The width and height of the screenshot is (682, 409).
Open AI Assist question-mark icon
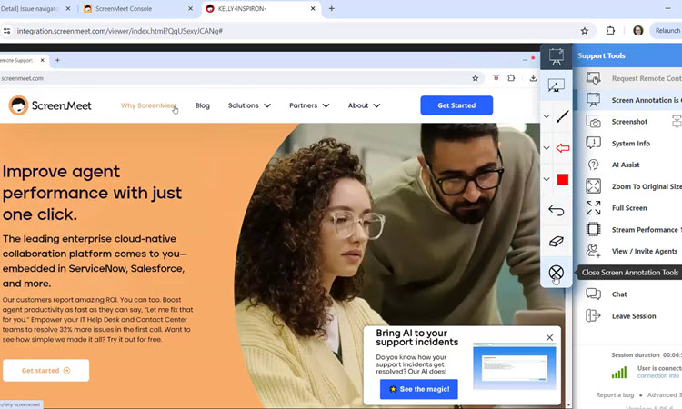point(593,165)
